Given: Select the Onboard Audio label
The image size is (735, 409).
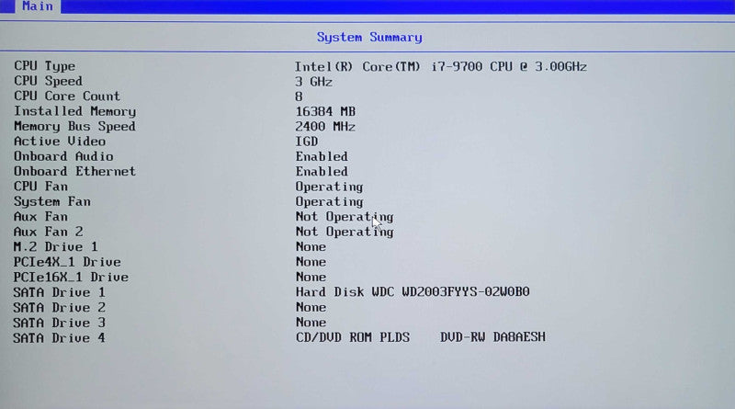Looking at the screenshot, I should 63,156.
